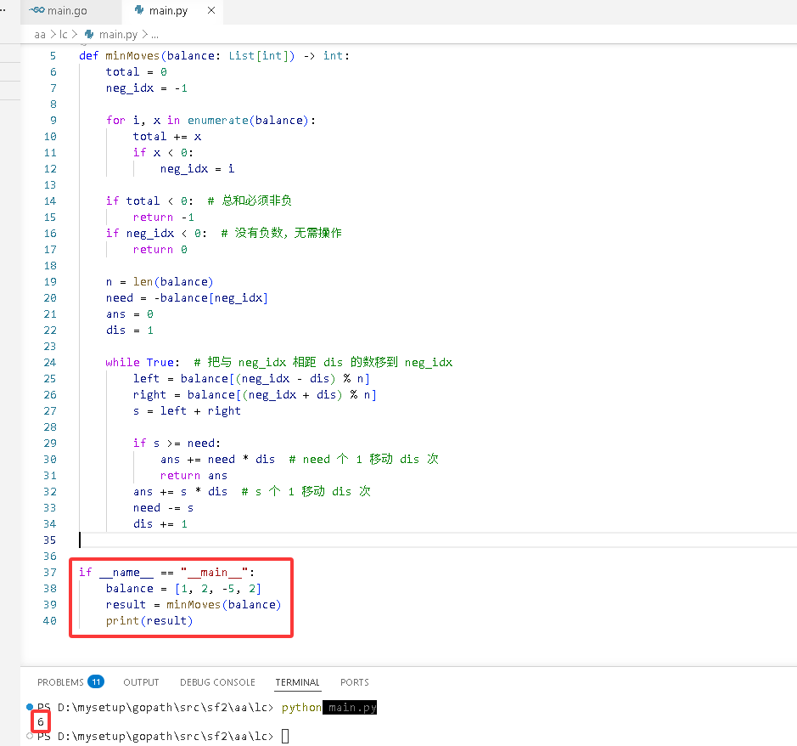Click the 'dis = 1' line
This screenshot has height=746, width=797.
130,331
